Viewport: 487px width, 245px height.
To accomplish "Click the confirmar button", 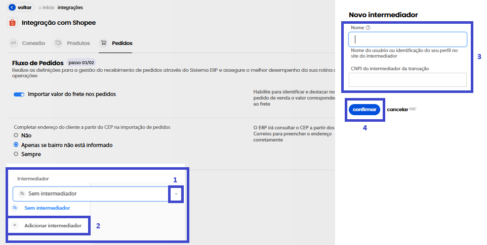I will pyautogui.click(x=364, y=110).
